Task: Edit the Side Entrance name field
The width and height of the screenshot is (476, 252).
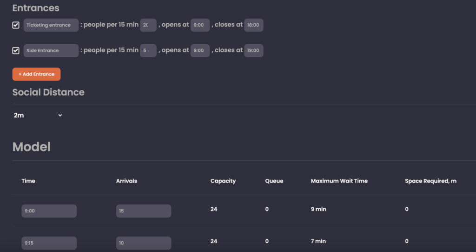Action: coord(51,50)
